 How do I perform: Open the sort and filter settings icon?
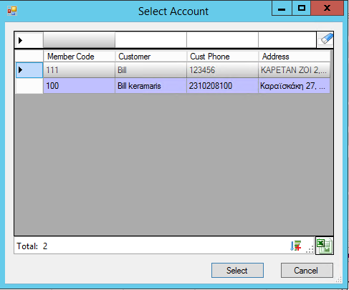pos(295,246)
